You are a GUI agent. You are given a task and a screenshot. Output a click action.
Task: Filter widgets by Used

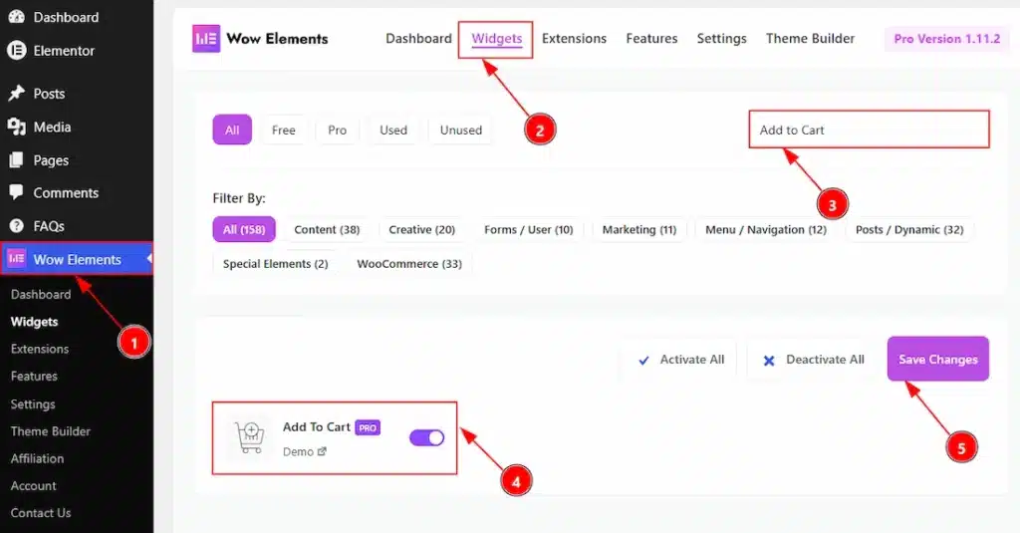(x=393, y=131)
